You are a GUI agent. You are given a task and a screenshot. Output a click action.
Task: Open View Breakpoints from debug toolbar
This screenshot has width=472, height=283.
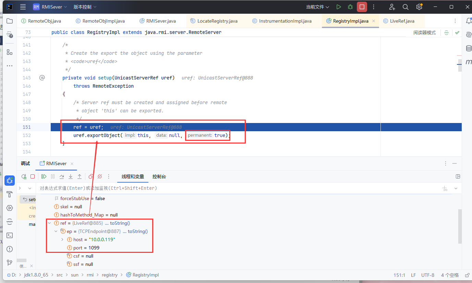click(91, 176)
